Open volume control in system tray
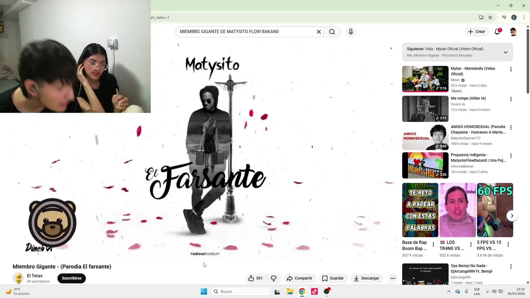530x298 pixels. [x=494, y=291]
